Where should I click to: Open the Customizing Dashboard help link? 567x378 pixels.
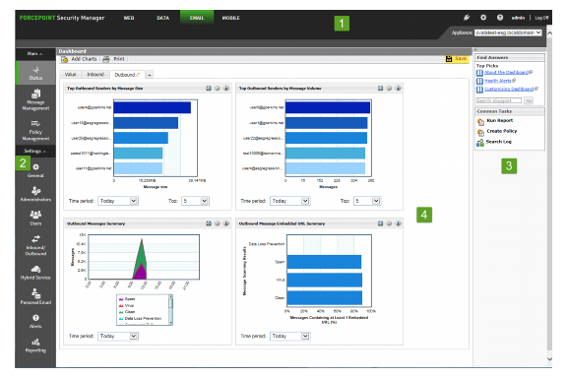tap(509, 89)
